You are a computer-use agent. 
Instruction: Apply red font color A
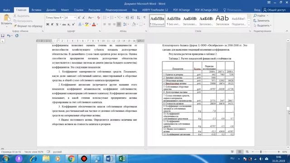tap(94, 24)
